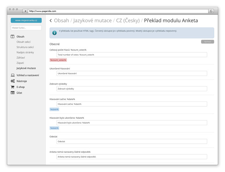Click the Obsah layout icon in sidebar
Viewport: 225px width, 172px height.
click(13, 36)
